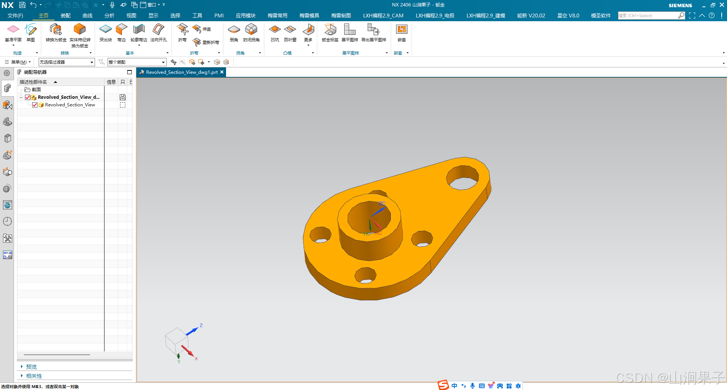Expand the 基本 group dropdown arrow
727x390 pixels.
(x=167, y=53)
